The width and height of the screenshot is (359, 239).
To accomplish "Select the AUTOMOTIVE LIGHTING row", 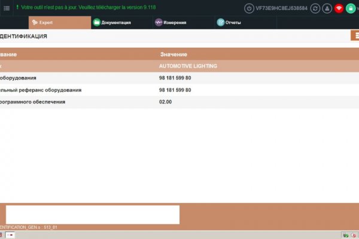I will click(180, 66).
